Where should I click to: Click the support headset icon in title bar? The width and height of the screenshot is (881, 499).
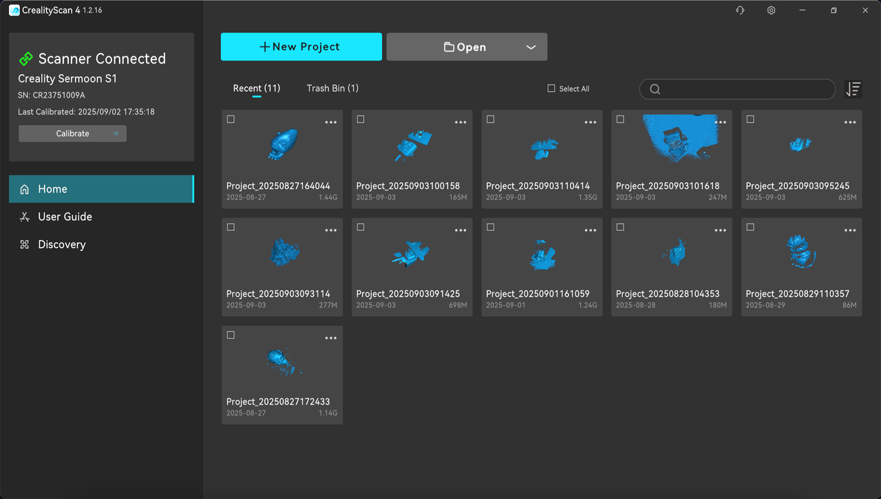click(740, 10)
